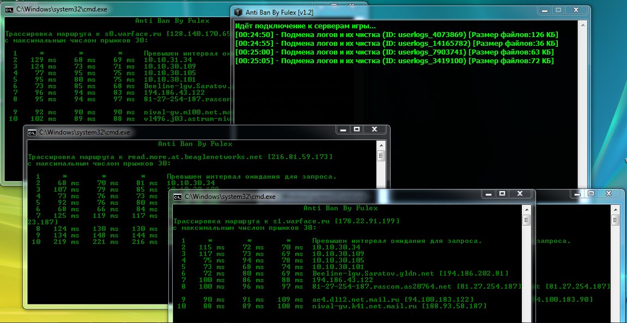This screenshot has height=323, width=627.
Task: Focus the s0.warface.ru cmd window title bar
Action: pos(109,9)
